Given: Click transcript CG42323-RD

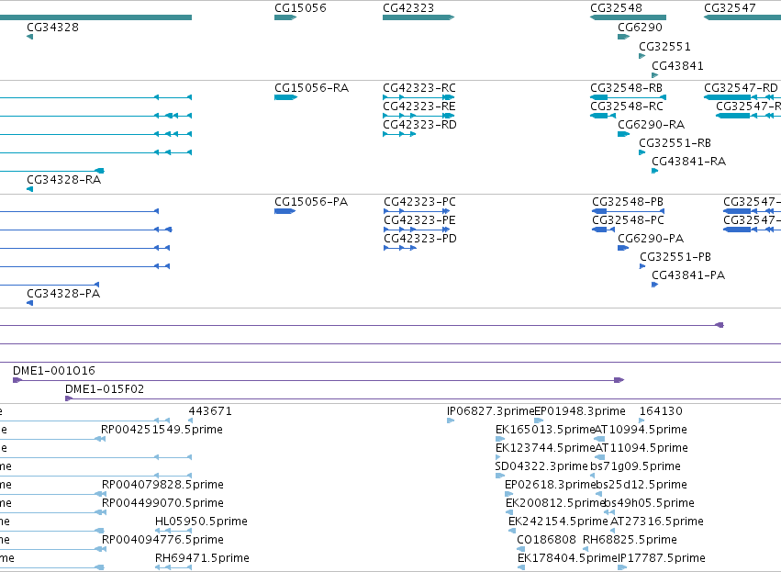Looking at the screenshot, I should 419,125.
